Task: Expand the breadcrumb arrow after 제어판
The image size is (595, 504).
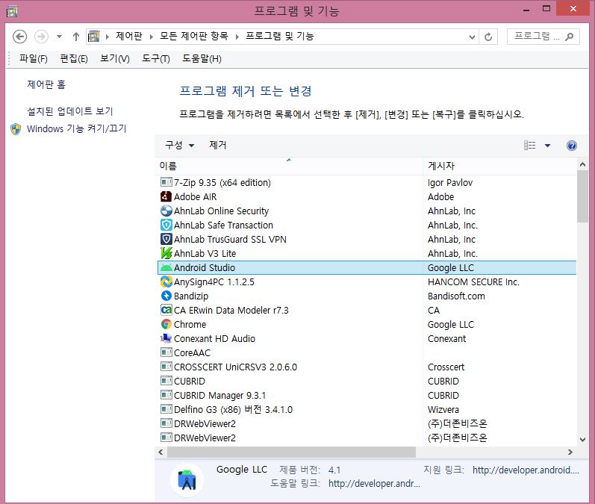Action: 151,37
